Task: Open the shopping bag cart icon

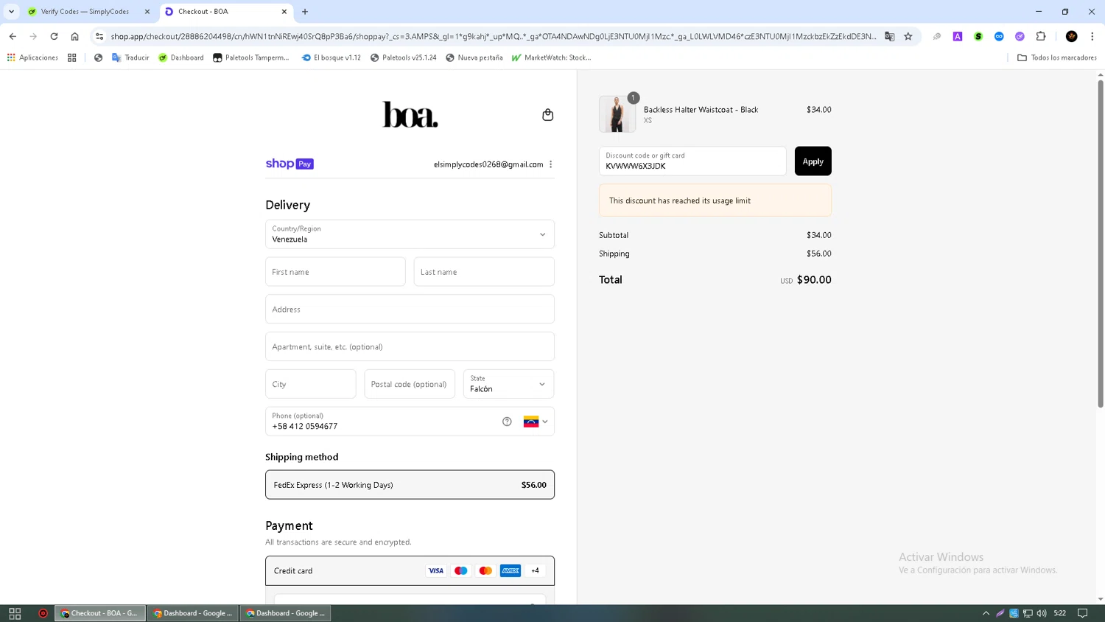Action: point(547,115)
